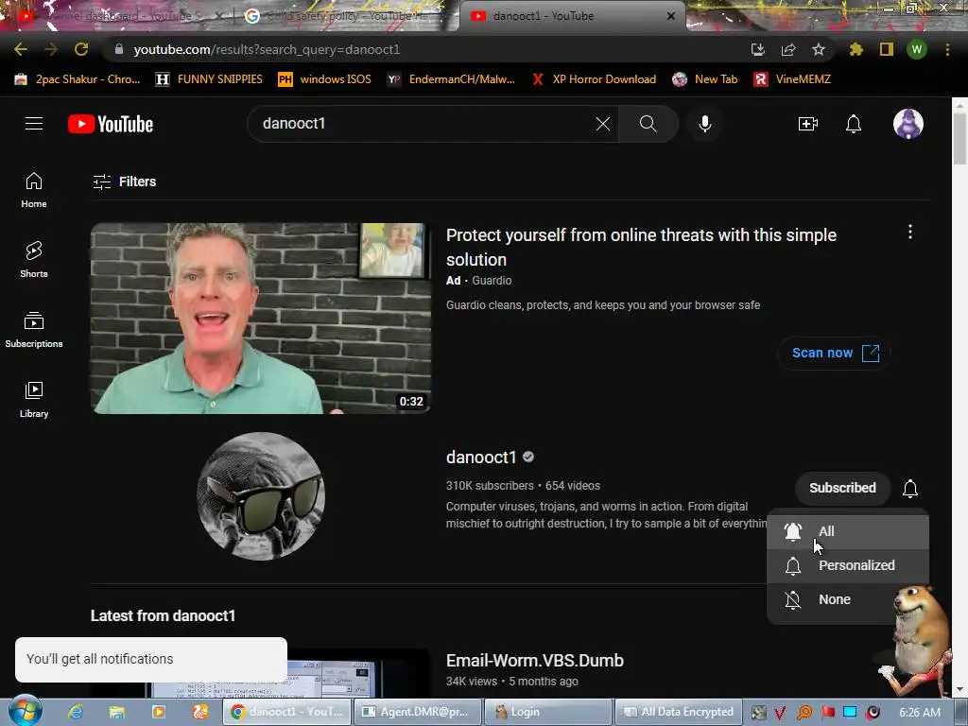Click the red V tray icon

tap(780, 713)
